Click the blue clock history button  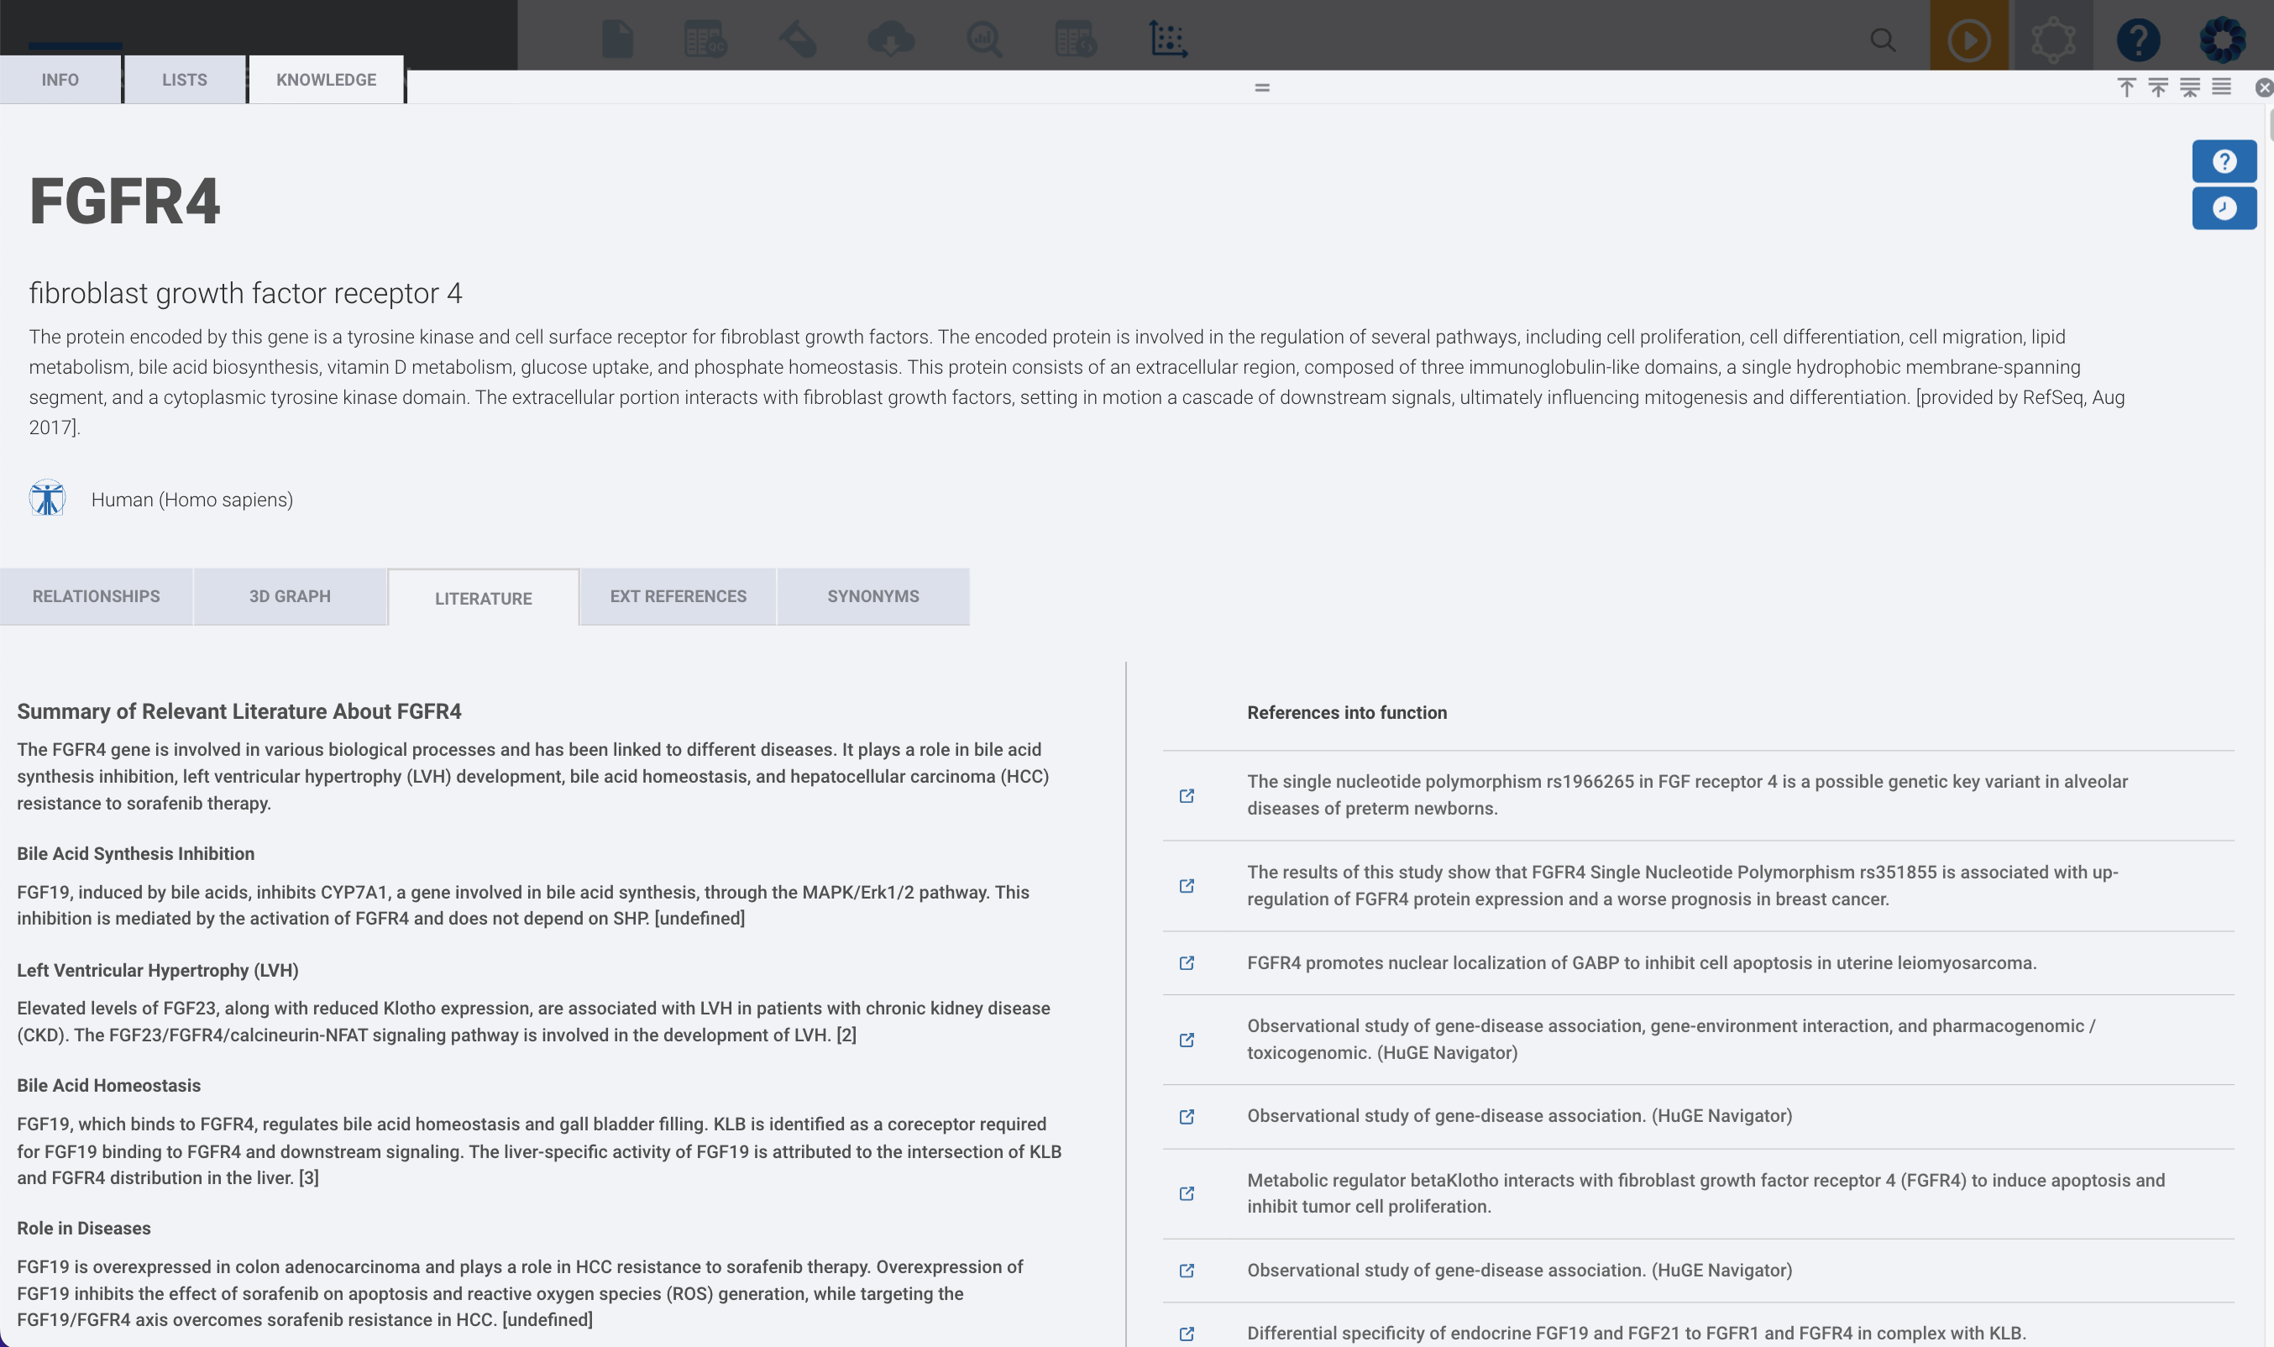pos(2224,209)
